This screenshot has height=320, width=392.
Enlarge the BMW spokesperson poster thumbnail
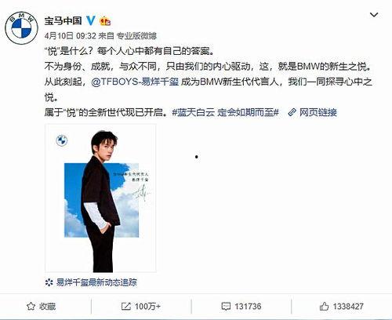tap(100, 198)
